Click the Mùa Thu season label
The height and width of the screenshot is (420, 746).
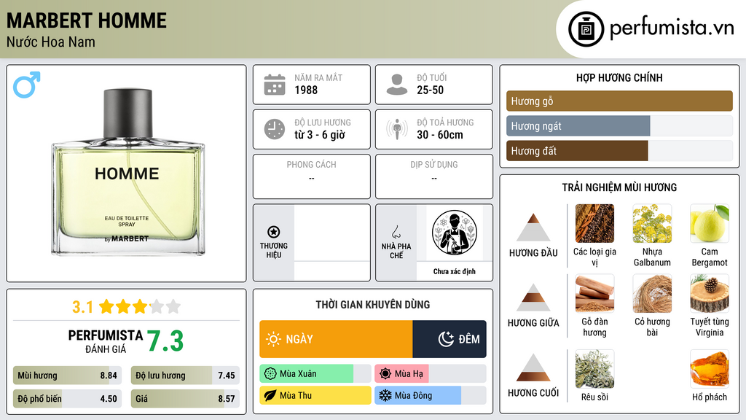click(296, 395)
